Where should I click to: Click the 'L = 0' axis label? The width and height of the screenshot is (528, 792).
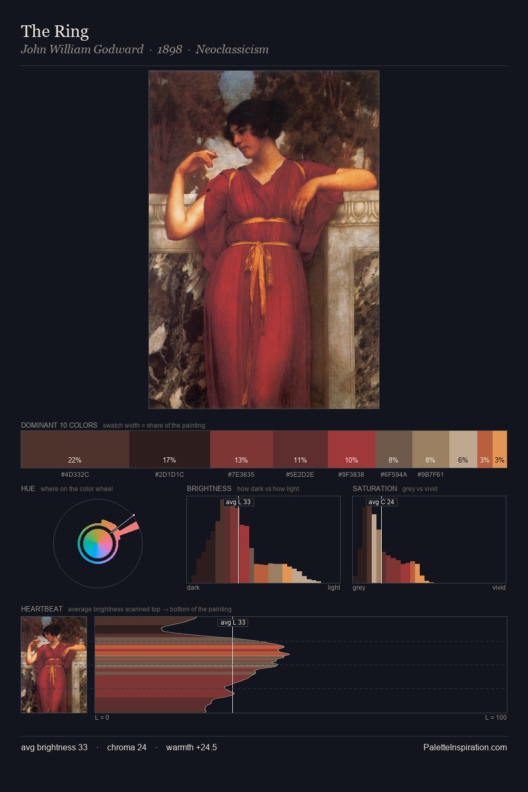[x=102, y=718]
